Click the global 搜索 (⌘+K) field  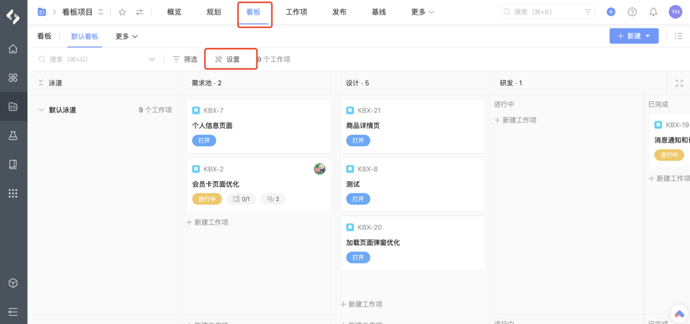[548, 12]
